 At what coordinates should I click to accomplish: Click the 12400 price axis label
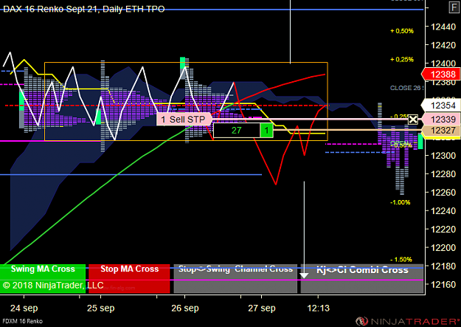click(x=443, y=63)
